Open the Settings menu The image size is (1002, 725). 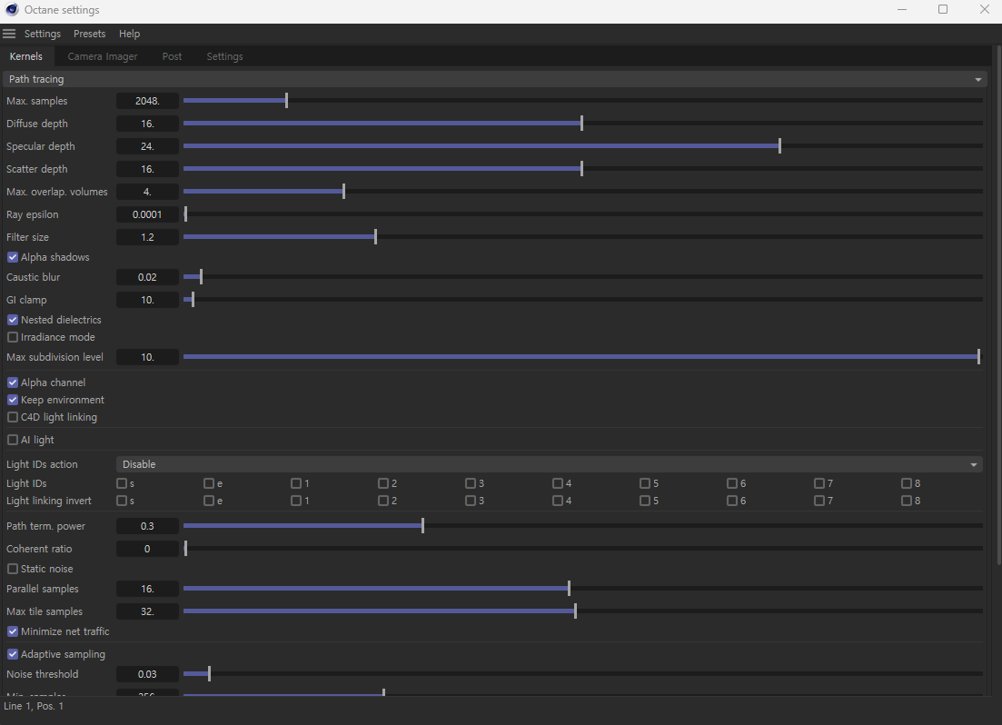[x=42, y=34]
